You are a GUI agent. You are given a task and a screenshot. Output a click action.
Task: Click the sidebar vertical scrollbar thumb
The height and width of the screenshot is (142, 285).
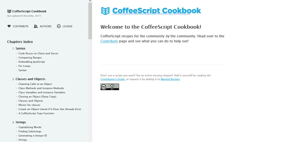coord(90,21)
